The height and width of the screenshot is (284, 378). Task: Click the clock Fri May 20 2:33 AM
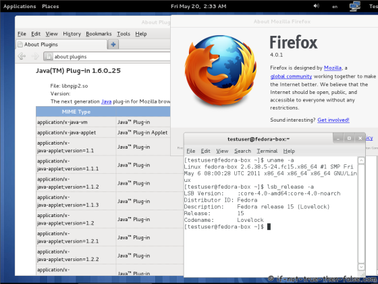(198, 6)
